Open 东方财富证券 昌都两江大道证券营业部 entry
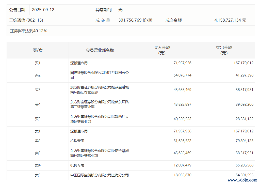Image resolution: width=259 pixels, height=184 pixels. [100, 119]
